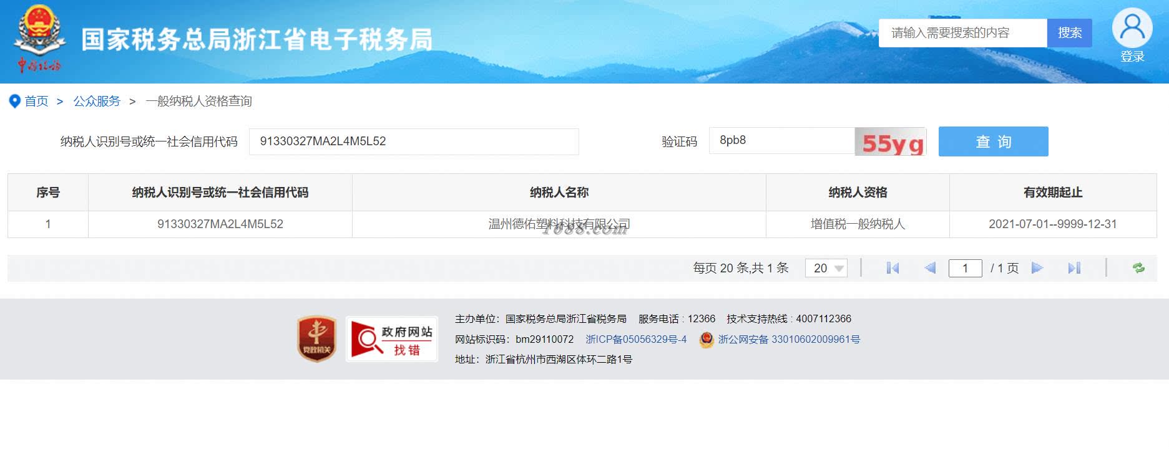Open 政府网站找错 badge
Viewport: 1169px width, 455px height.
[x=392, y=339]
